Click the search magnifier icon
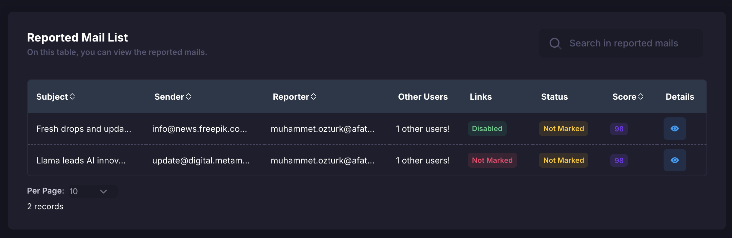The width and height of the screenshot is (732, 238). 555,43
